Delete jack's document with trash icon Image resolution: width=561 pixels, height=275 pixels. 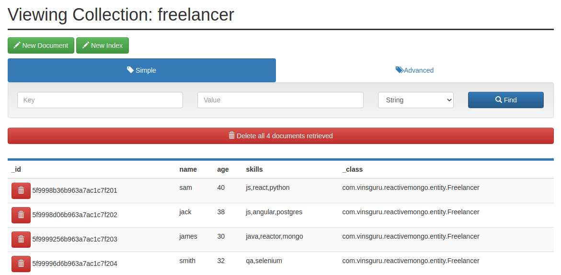click(x=21, y=215)
